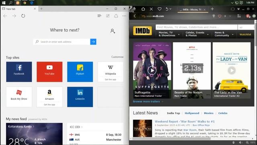Expand address bar dropdown chevron in UC Browser
Viewport: 257px width, 145px height.
click(230, 16)
